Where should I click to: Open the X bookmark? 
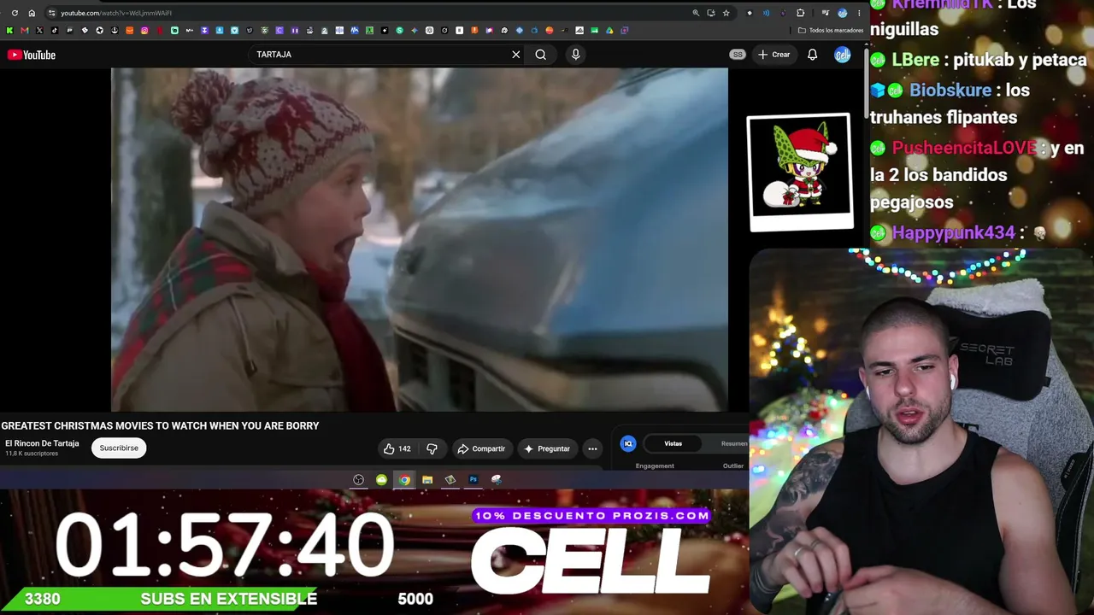39,30
